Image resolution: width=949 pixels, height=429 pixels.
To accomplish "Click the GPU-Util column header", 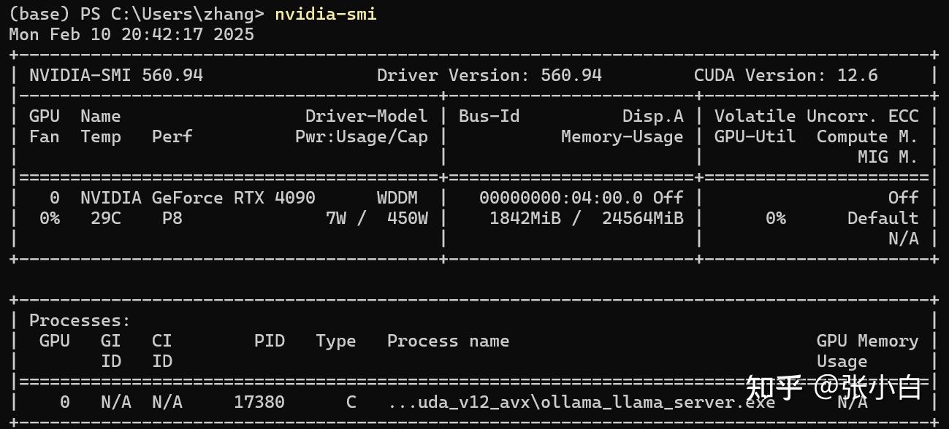I will [755, 136].
